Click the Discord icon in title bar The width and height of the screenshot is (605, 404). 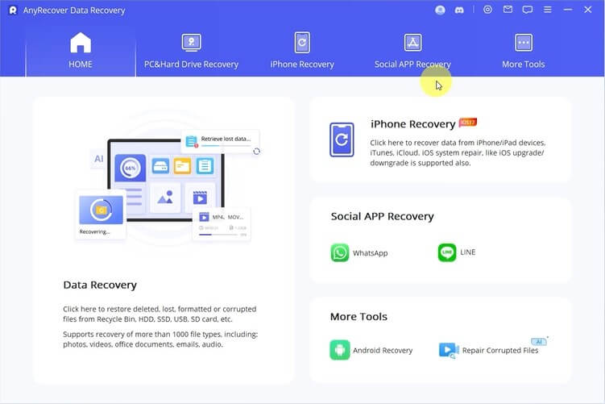coord(458,10)
